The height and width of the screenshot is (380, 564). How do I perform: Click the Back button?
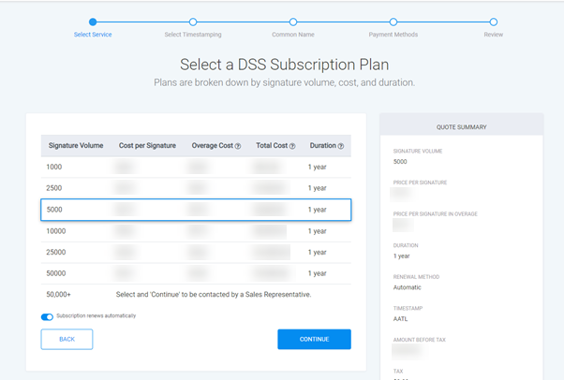(67, 339)
